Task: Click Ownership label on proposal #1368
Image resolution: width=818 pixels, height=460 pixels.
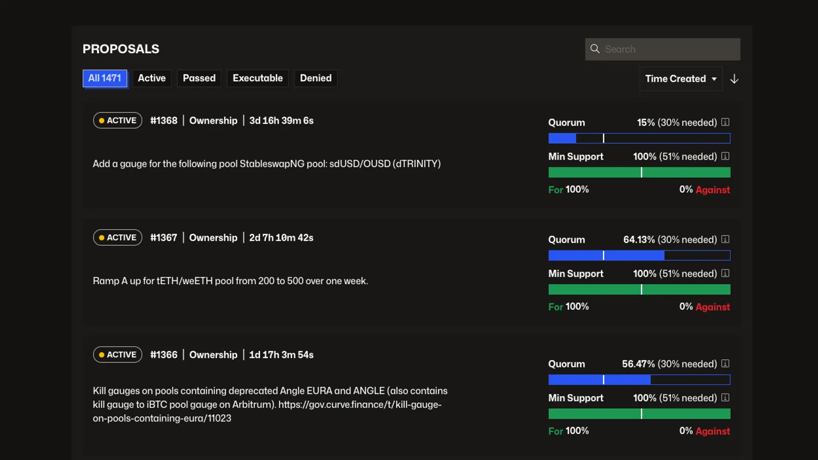Action: click(x=213, y=121)
